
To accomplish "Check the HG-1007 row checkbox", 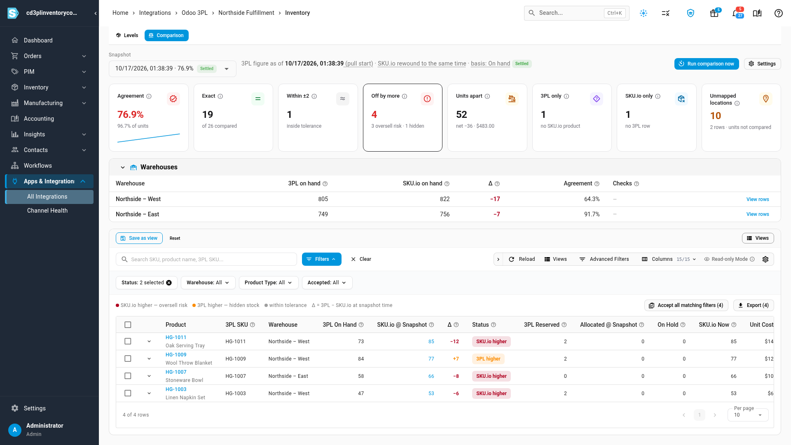I will 128,376.
